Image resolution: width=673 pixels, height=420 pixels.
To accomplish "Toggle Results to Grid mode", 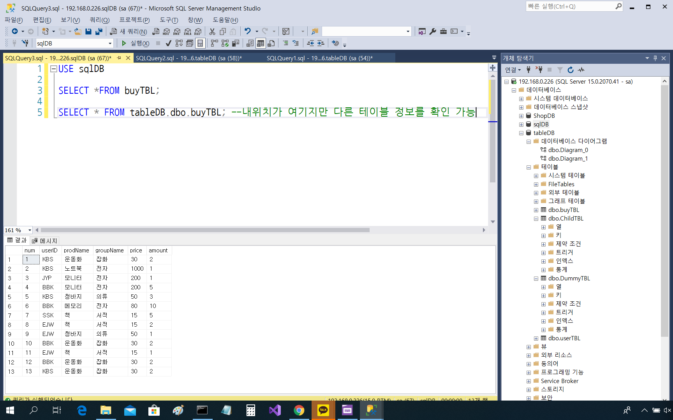I will coord(261,43).
